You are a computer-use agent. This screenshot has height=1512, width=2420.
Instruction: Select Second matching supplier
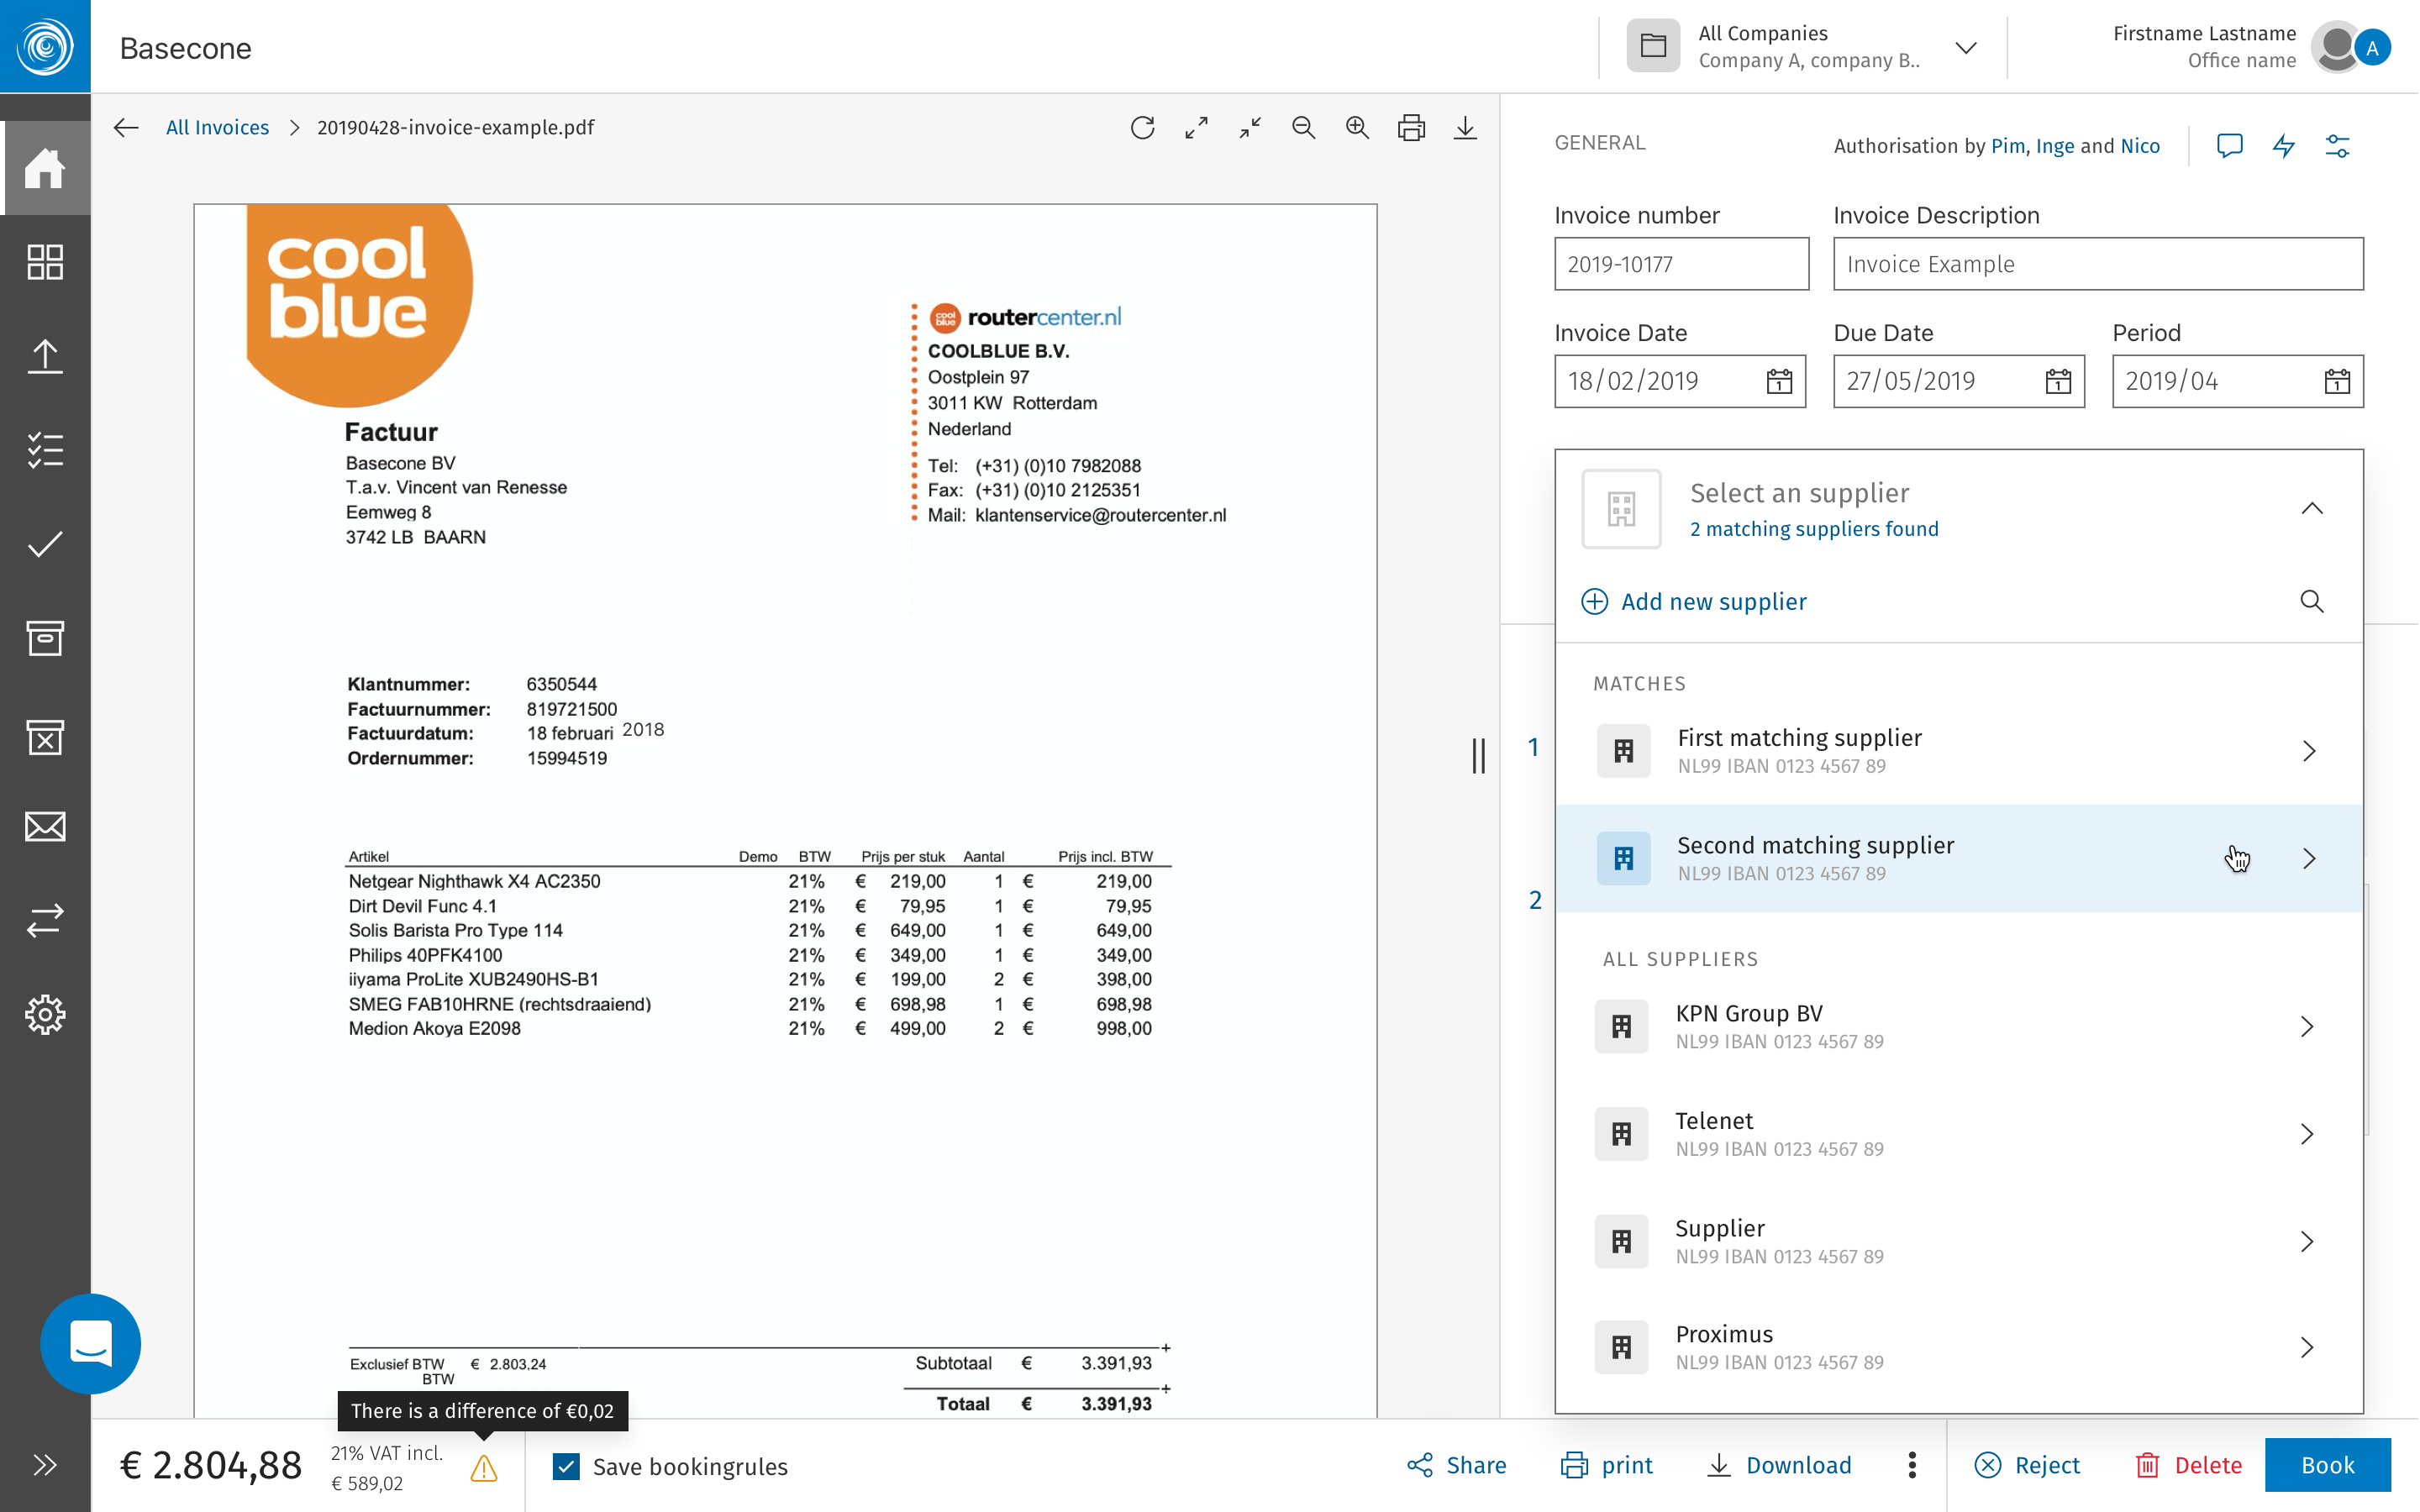point(1959,858)
